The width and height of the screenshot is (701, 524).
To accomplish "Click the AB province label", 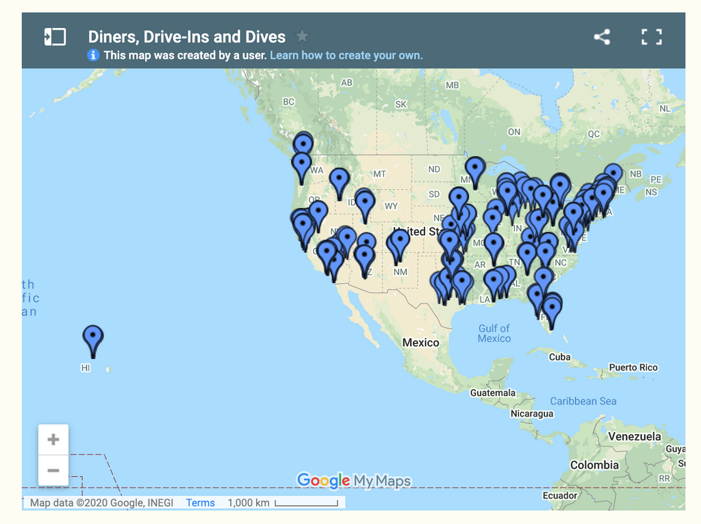I will 346,83.
